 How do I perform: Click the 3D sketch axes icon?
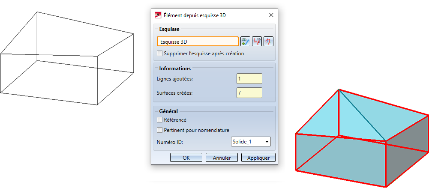(x=269, y=42)
